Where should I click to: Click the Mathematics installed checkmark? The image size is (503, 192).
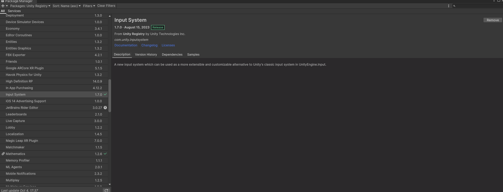point(105,154)
